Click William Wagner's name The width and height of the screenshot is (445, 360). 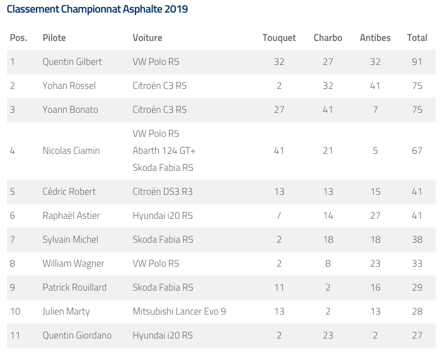click(73, 264)
